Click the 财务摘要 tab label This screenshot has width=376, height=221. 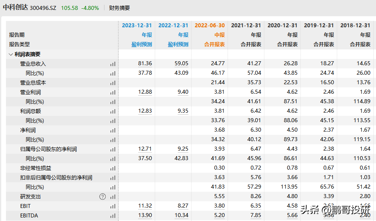tap(120, 8)
